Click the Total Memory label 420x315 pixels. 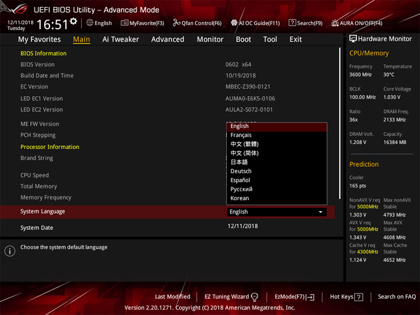point(38,187)
